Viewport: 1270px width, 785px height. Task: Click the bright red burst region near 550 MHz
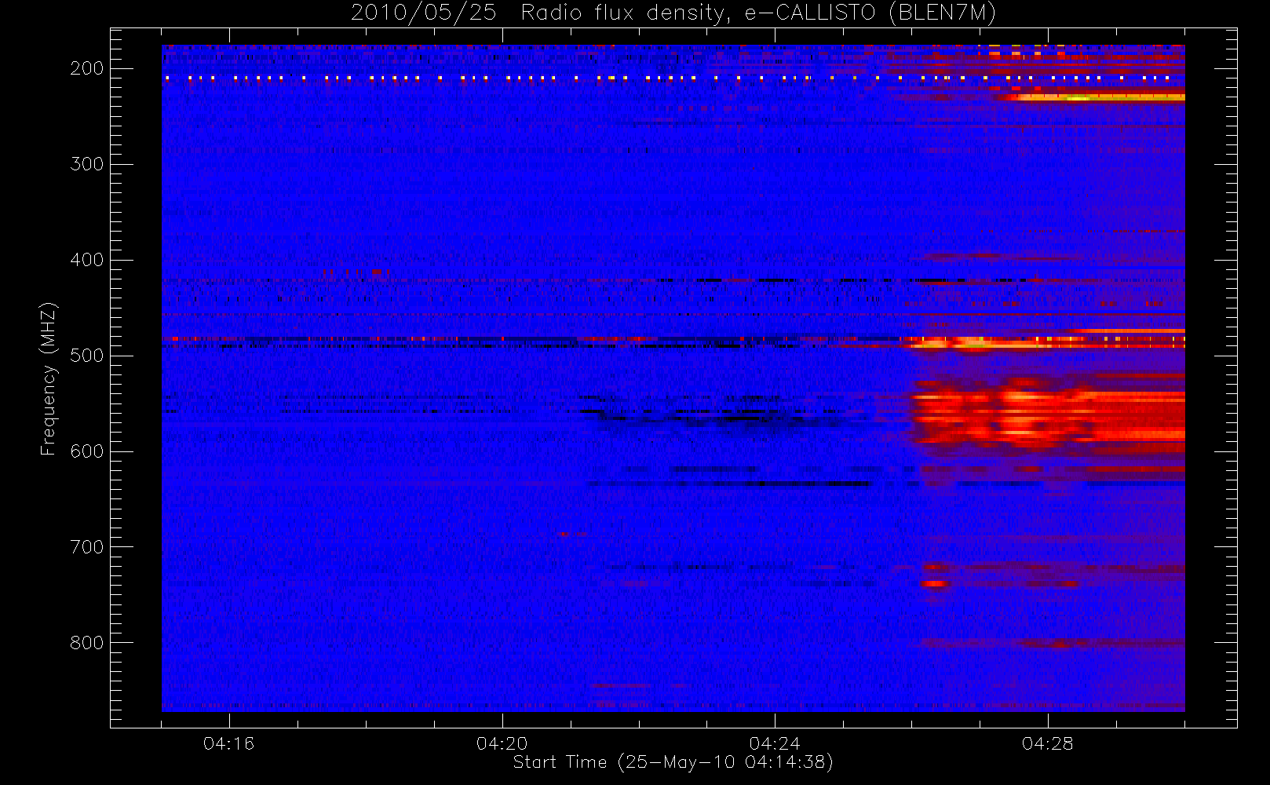click(x=1048, y=416)
